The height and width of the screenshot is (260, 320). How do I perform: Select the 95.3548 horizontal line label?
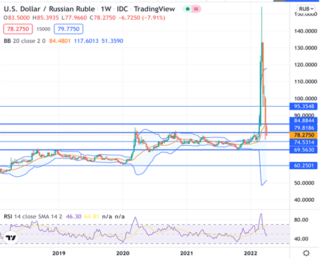pyautogui.click(x=303, y=106)
